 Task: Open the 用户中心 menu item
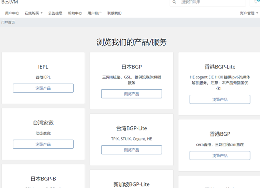[12, 13]
